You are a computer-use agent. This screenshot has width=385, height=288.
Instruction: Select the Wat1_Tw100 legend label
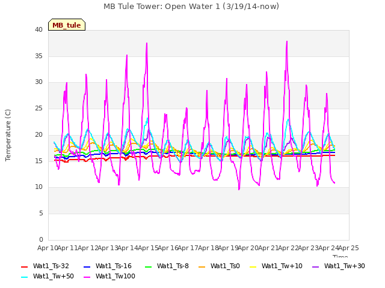click(x=115, y=276)
